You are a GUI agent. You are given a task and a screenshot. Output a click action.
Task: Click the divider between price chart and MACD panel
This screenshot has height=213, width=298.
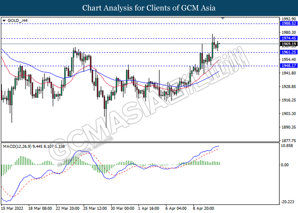[140, 142]
